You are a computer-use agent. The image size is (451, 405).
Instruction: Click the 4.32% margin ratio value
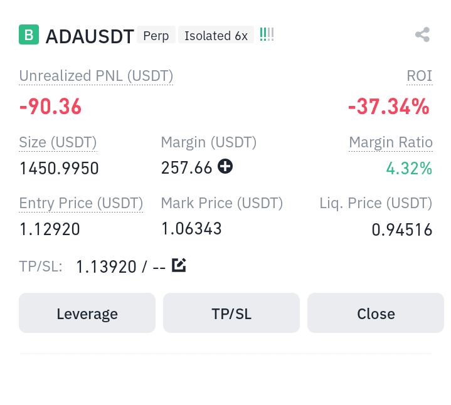(x=409, y=169)
